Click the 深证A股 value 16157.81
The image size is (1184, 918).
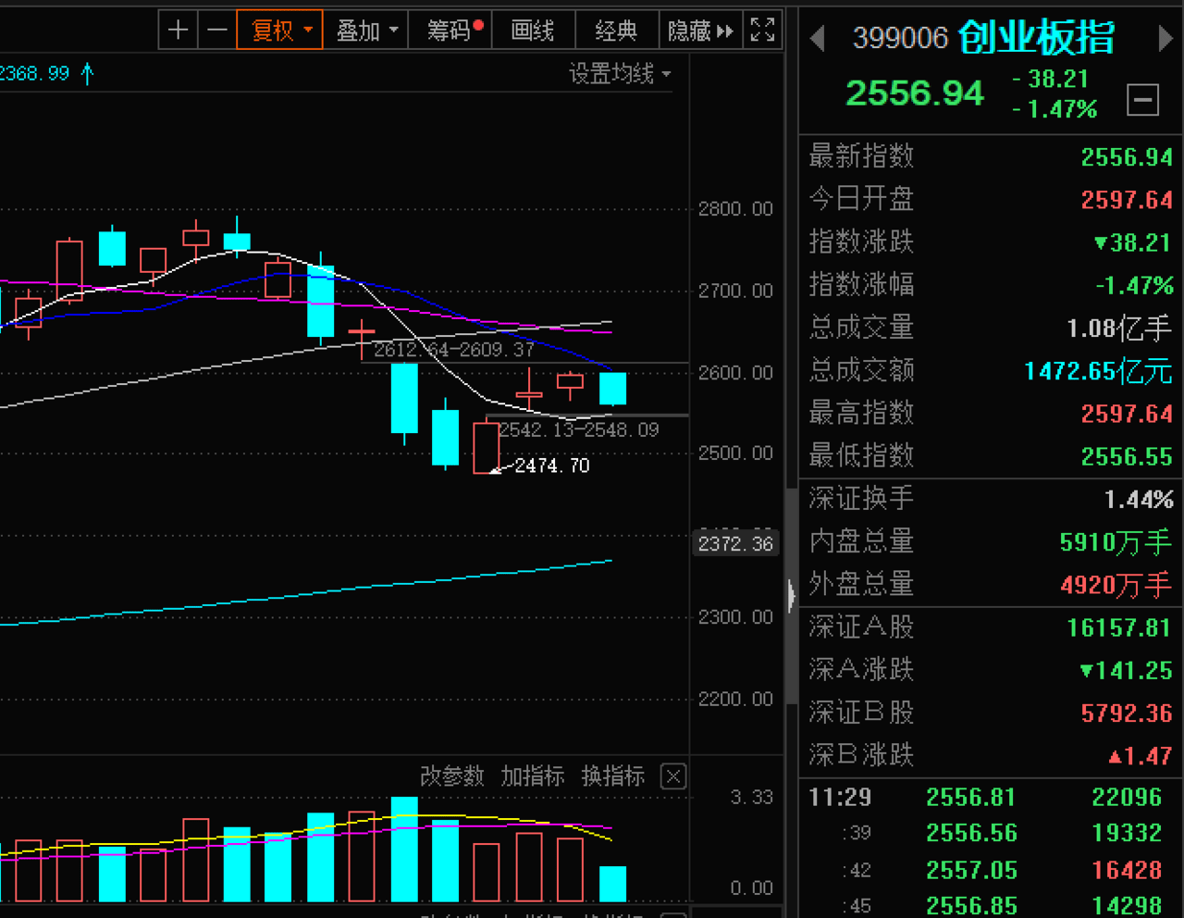point(1119,628)
